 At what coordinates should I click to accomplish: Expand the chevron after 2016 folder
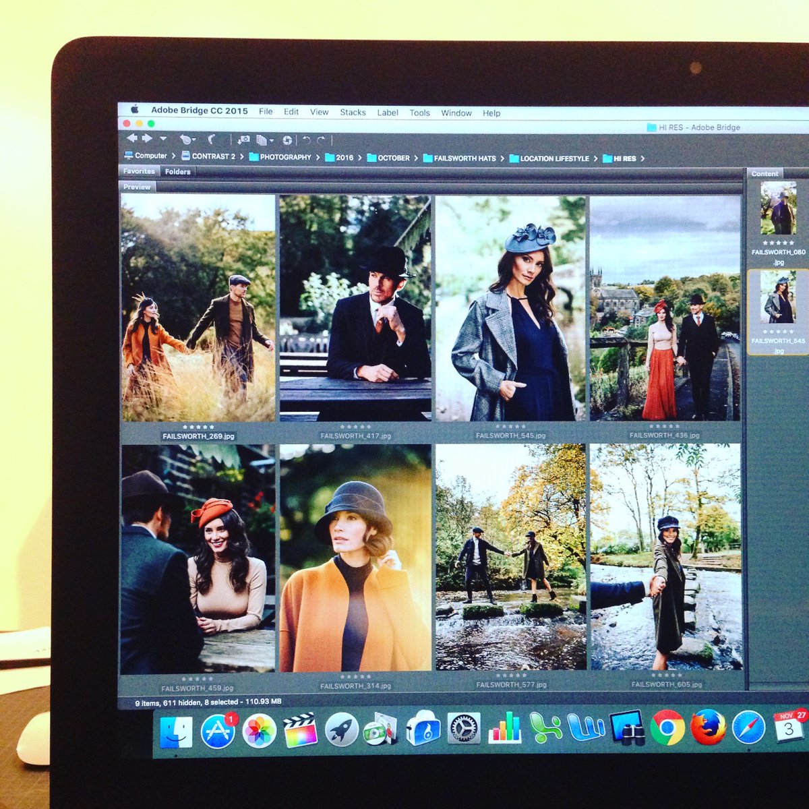point(360,158)
